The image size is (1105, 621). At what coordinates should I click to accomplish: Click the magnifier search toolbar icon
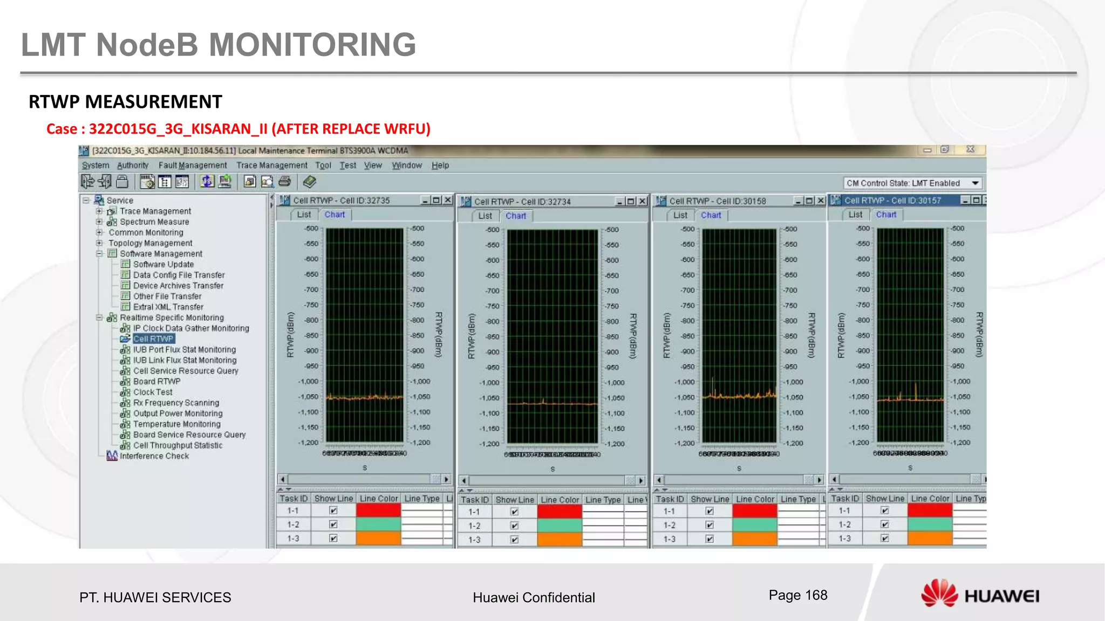point(267,182)
